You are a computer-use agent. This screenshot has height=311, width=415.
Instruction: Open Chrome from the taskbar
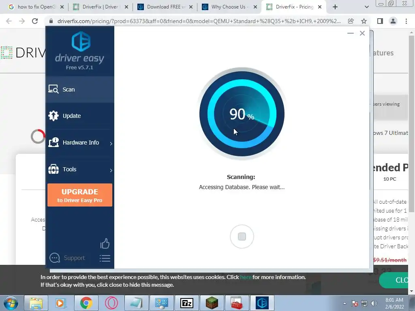point(86,303)
